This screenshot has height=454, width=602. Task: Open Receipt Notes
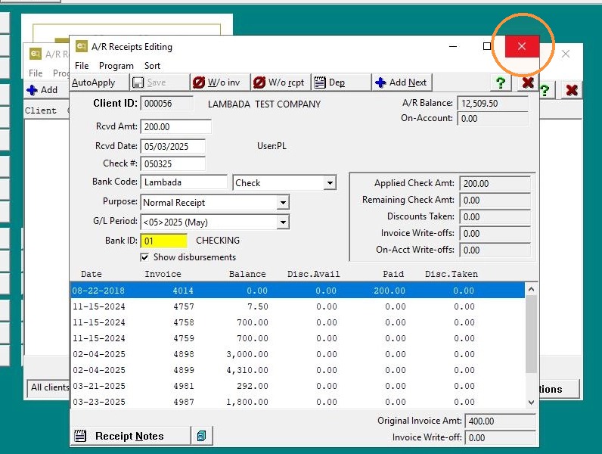tap(130, 436)
